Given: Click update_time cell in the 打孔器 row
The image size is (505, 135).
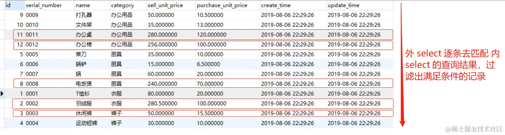Looking at the screenshot, I should tap(360, 15).
